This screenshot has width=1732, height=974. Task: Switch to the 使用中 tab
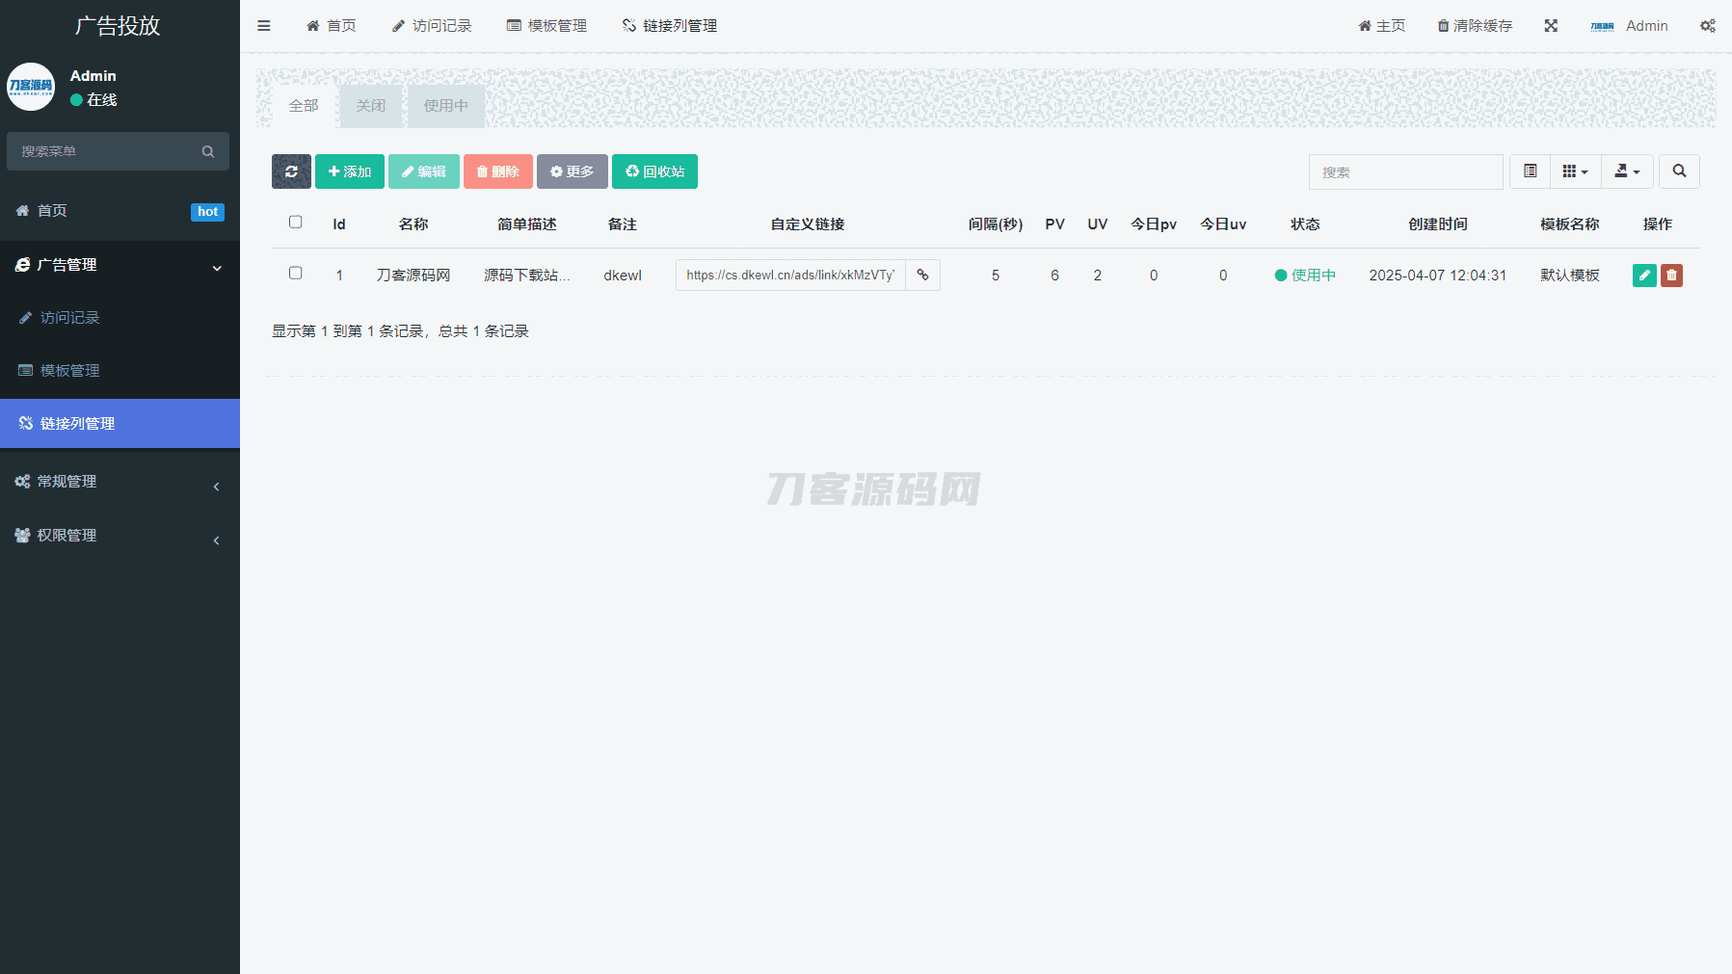(x=446, y=106)
